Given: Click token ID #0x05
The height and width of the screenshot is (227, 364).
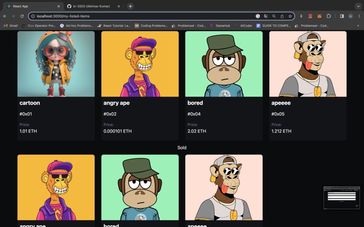Looking at the screenshot, I should [x=278, y=114].
